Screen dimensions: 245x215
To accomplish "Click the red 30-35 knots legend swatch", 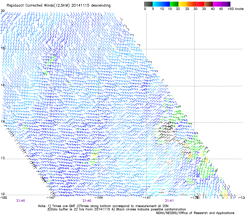I will pos(200,4).
